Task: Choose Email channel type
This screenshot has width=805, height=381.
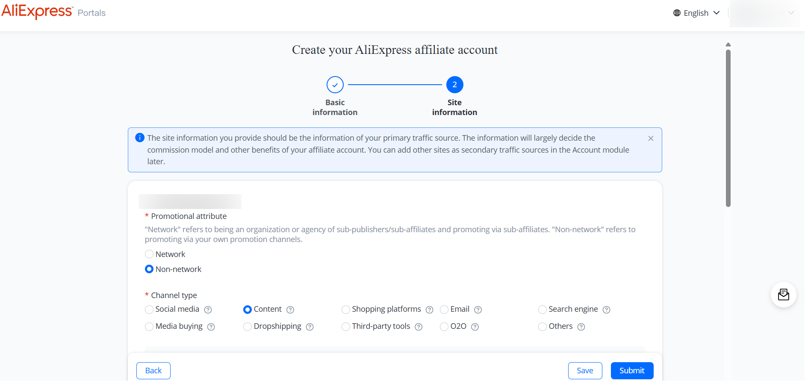Action: 444,310
